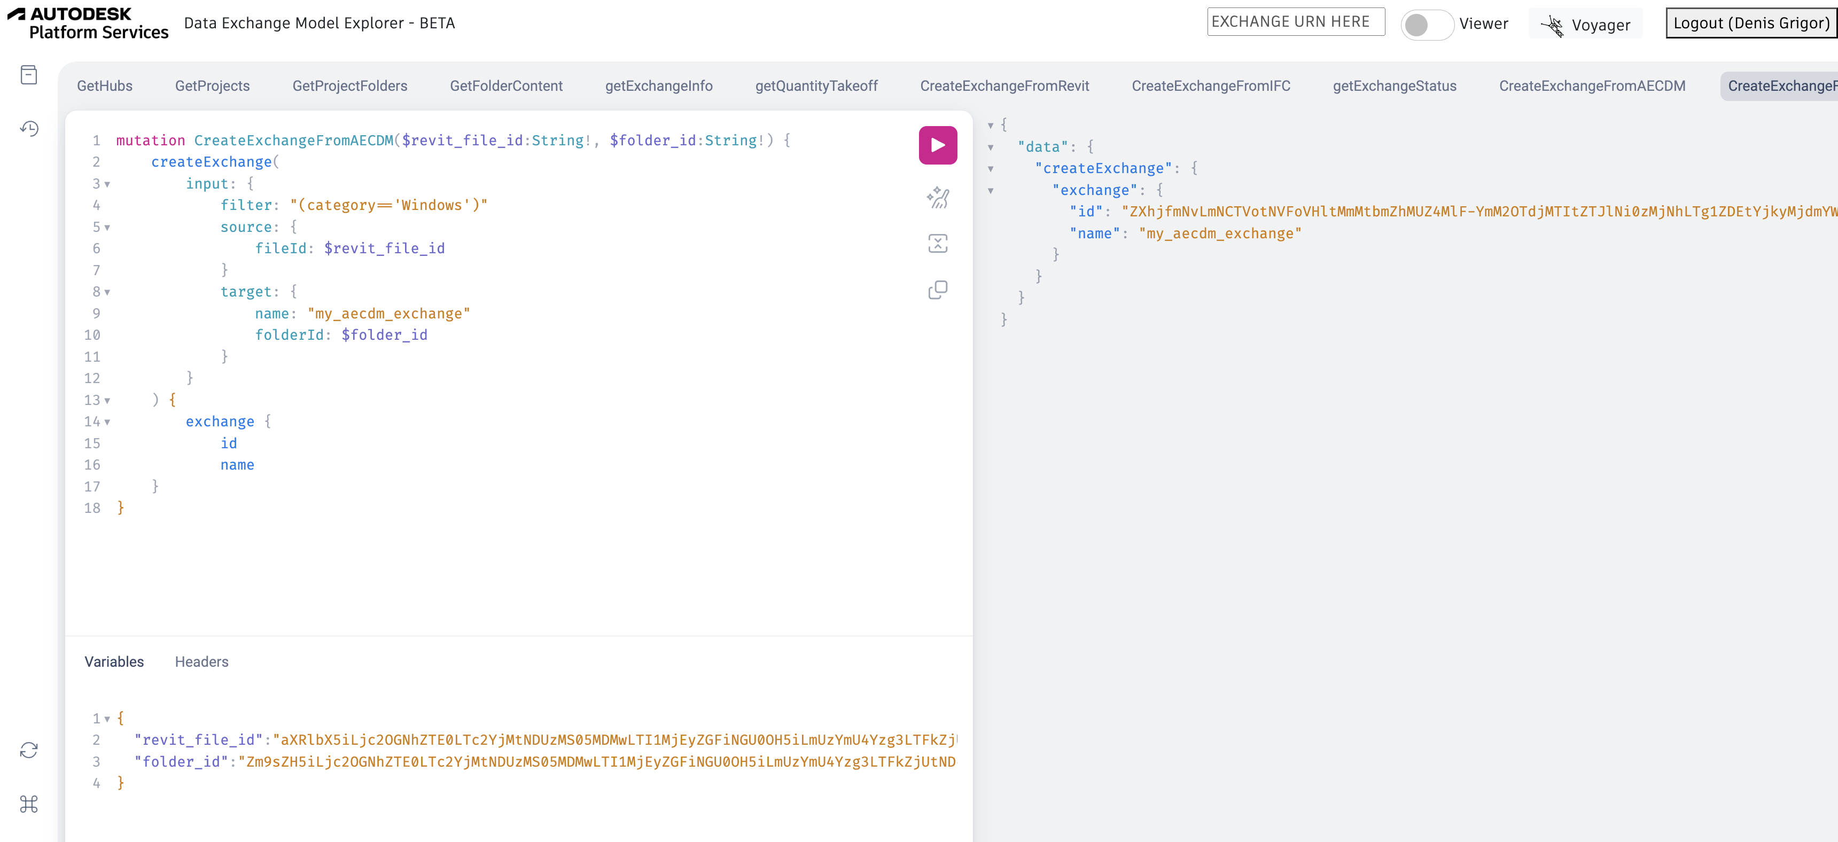The image size is (1838, 842).
Task: Select the getQuantityTakeoff tab
Action: click(816, 87)
